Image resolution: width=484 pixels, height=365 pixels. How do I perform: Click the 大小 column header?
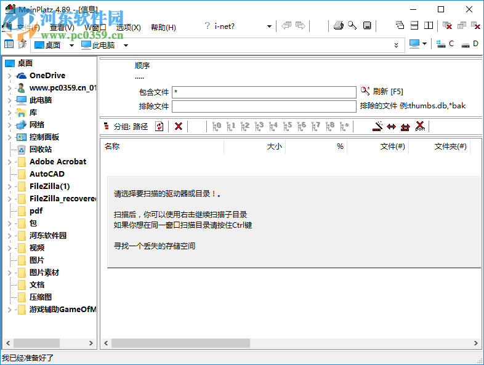click(x=255, y=146)
